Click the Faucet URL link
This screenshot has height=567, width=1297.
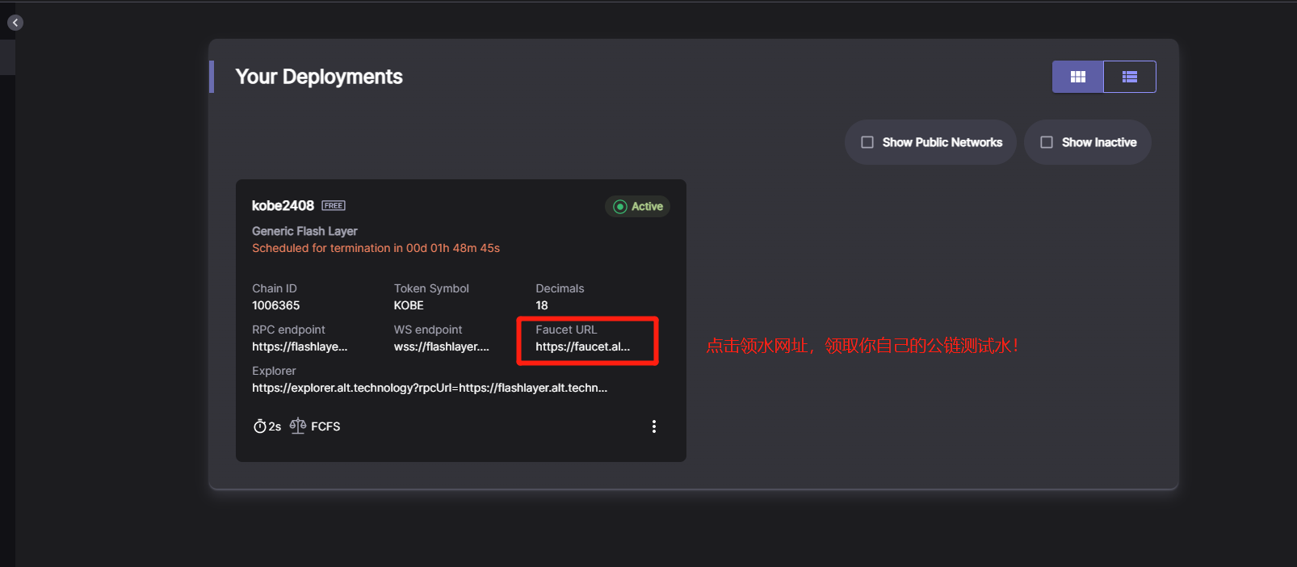(x=582, y=346)
